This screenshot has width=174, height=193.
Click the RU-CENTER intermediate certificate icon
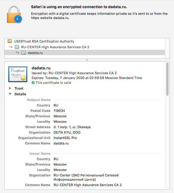pyautogui.click(x=17, y=47)
